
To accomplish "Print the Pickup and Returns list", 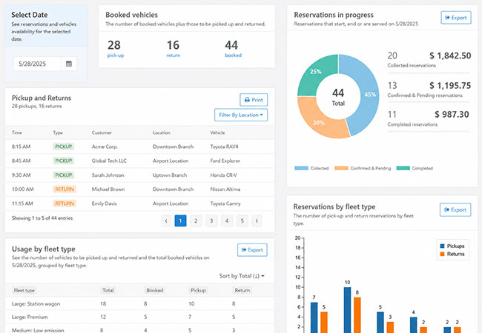I will (254, 100).
